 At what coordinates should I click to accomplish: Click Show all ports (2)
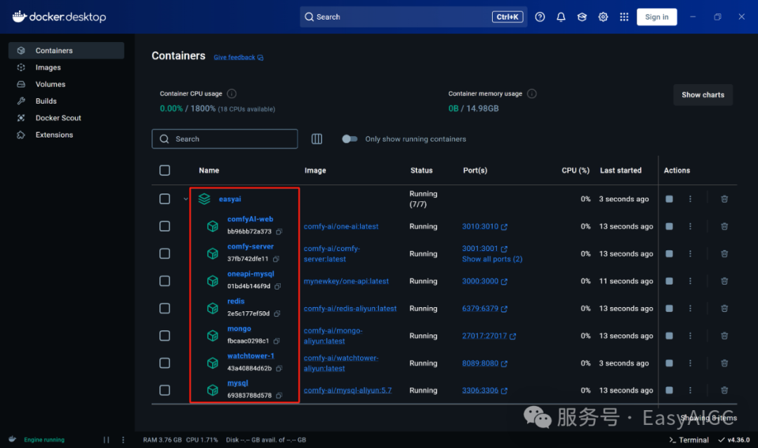492,259
